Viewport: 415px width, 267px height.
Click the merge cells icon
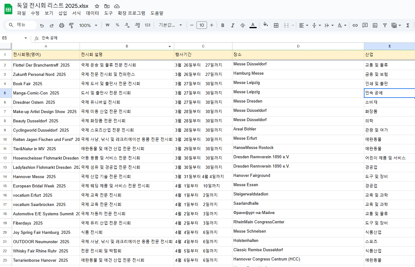(x=286, y=25)
